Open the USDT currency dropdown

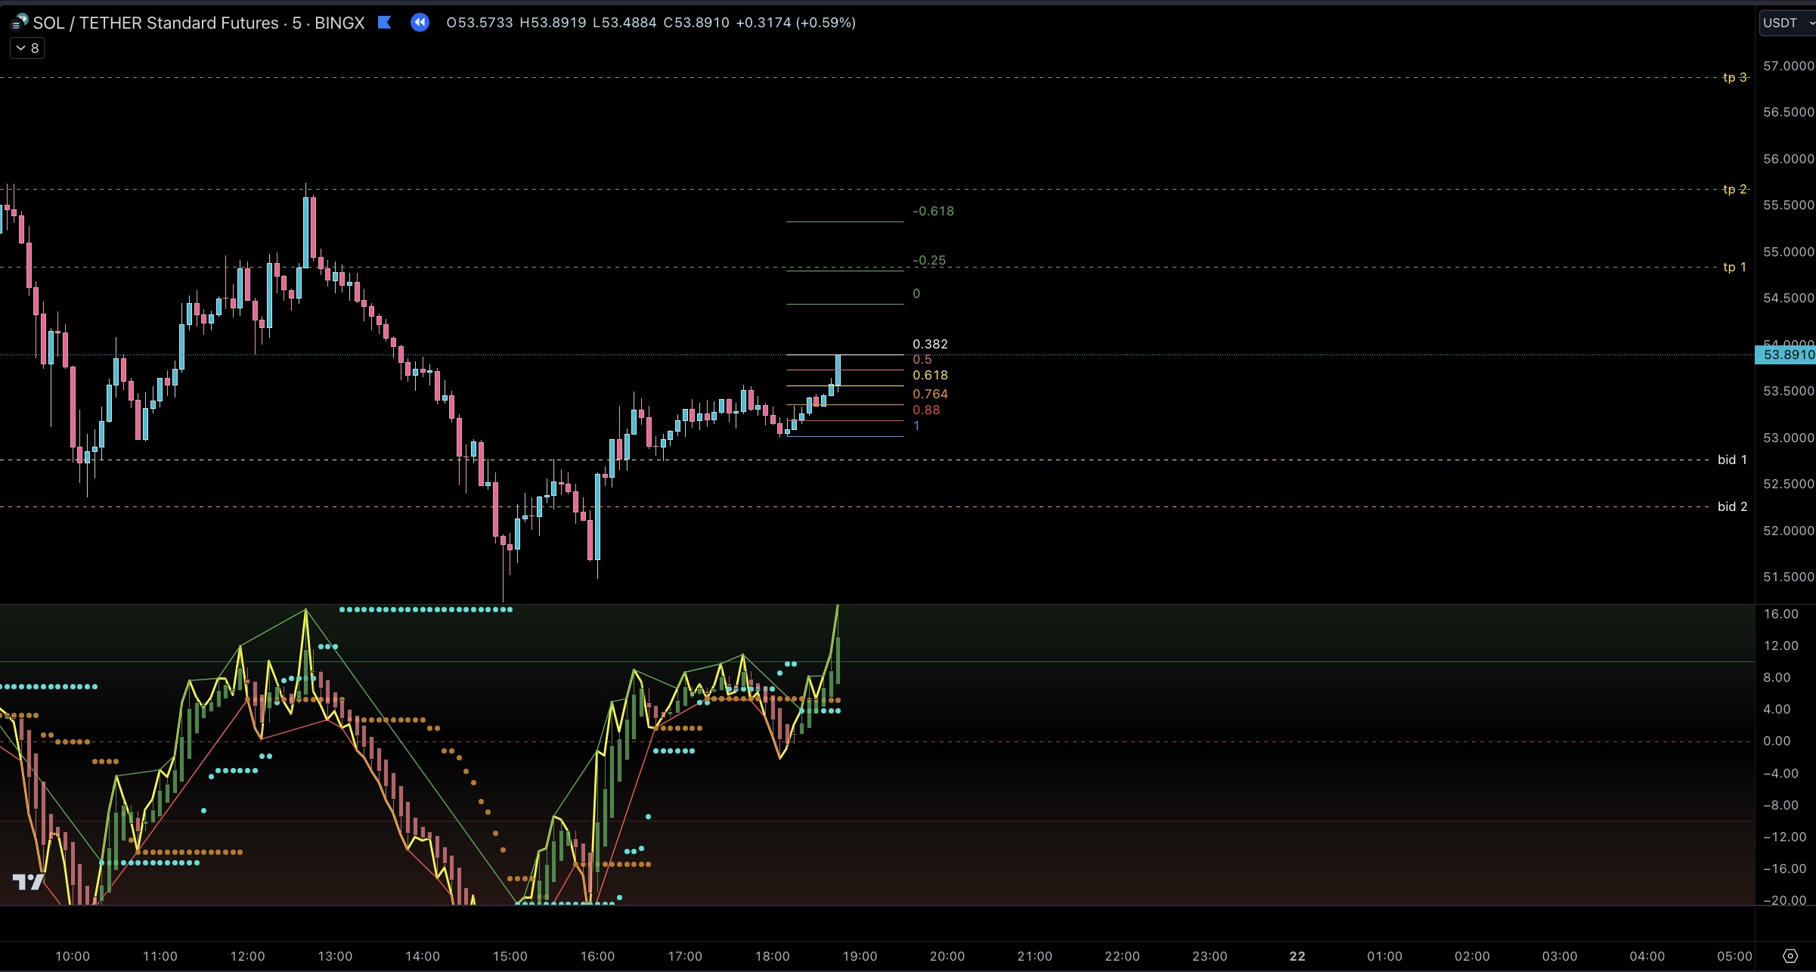(x=1787, y=23)
